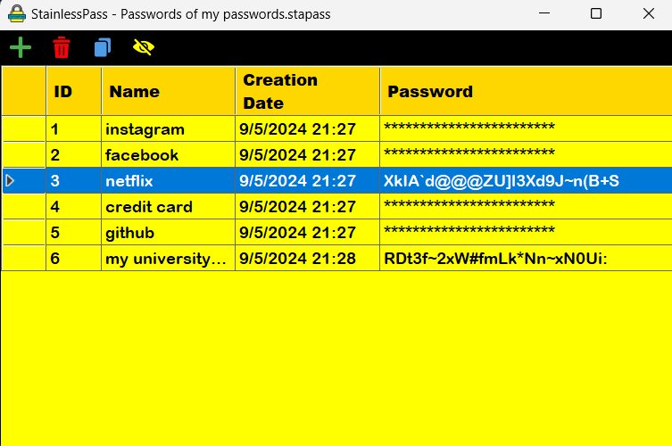
Task: Click ID cell 4 in the credit card row
Action: point(74,207)
